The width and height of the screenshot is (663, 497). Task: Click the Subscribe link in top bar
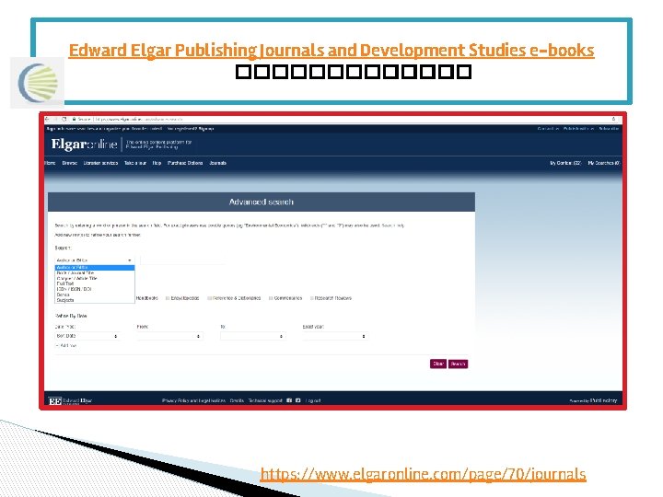(609, 129)
